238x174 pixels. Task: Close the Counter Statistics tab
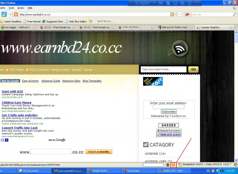point(231,27)
